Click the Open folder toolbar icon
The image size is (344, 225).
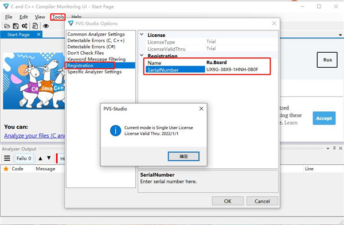(7, 26)
